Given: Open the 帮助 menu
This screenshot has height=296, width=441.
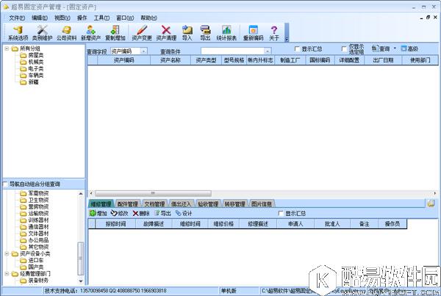Looking at the screenshot, I should [148, 18].
